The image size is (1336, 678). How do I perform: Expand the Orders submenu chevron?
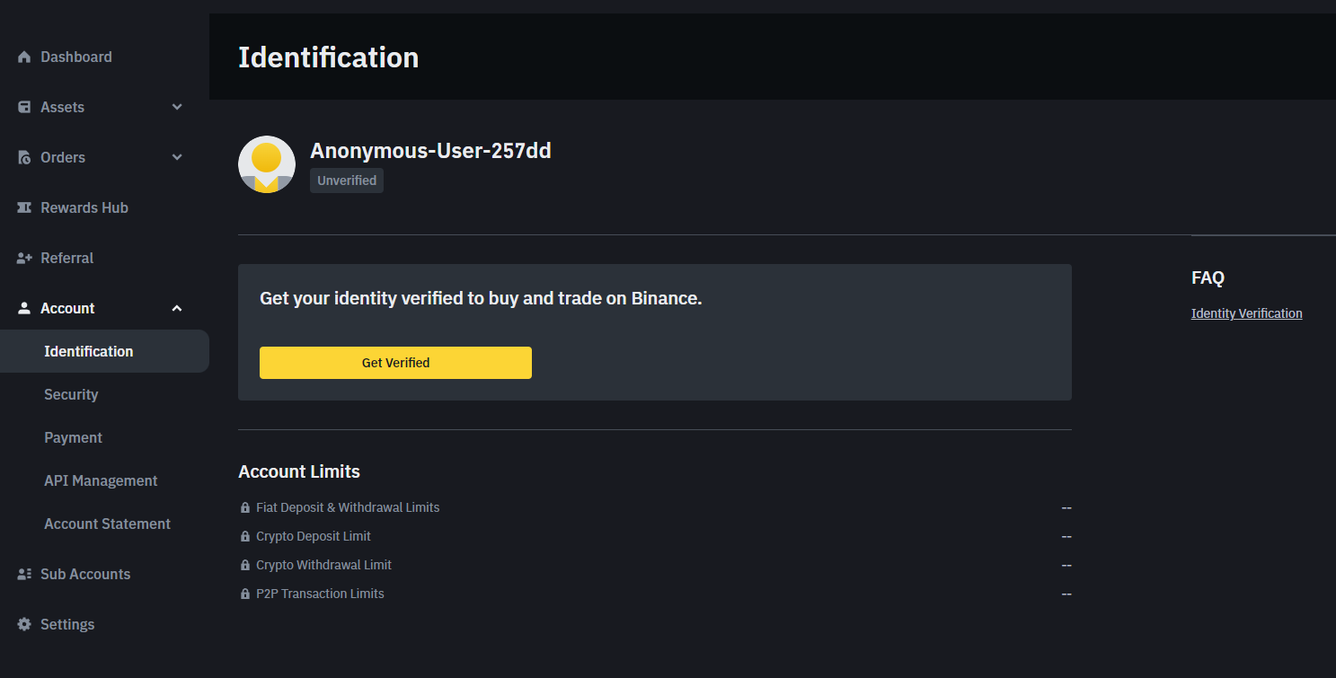pos(177,157)
